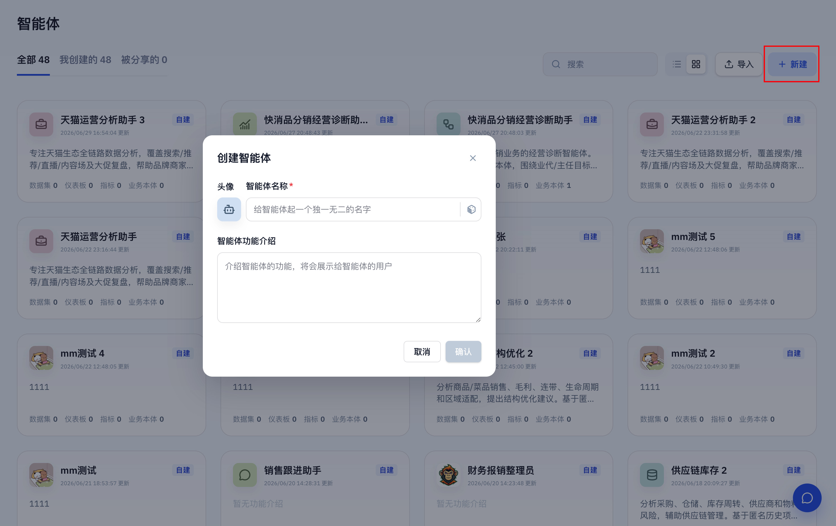The image size is (836, 526).
Task: Open the 财务报销整理员 card title
Action: [501, 471]
